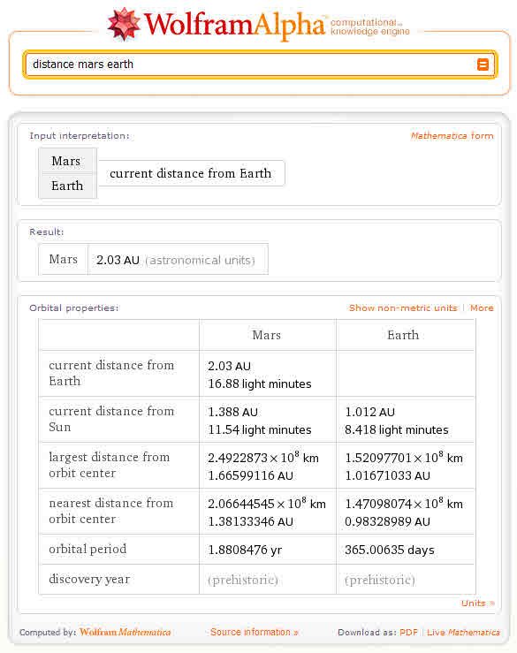Click the Earth column header in table
Screen dimensions: 517x653
click(x=403, y=335)
